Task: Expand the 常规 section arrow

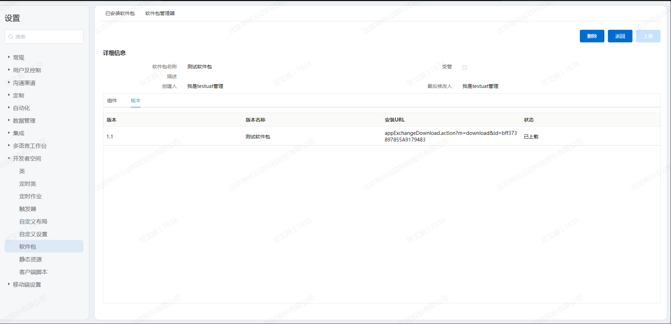Action: 9,57
